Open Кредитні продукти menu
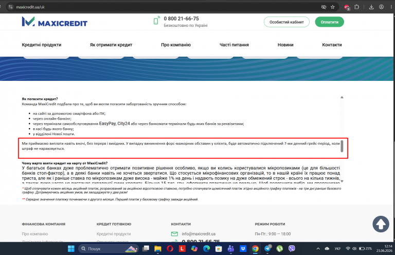The image size is (395, 255). [x=42, y=45]
